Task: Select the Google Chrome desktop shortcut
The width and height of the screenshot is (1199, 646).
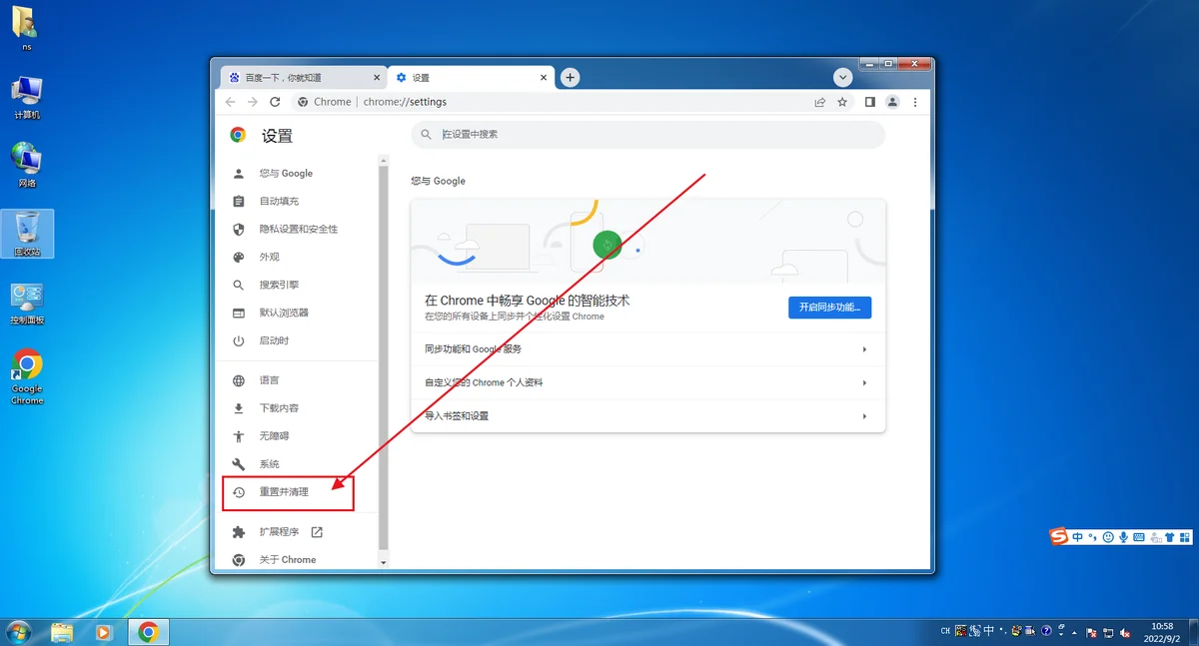Action: [x=27, y=377]
